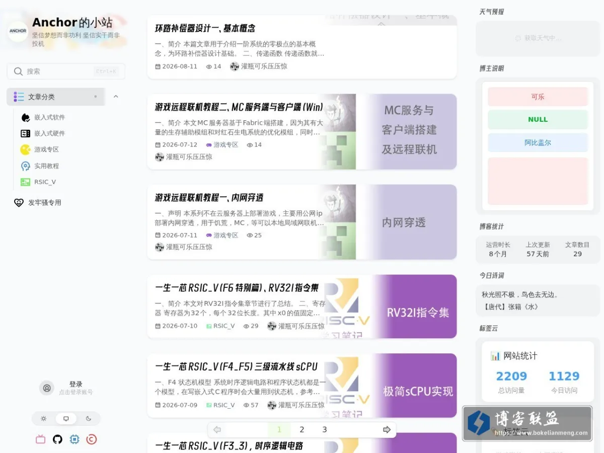The image size is (604, 453).
Task: Click author avatar on 环路补偿器设计一 post
Action: point(235,66)
